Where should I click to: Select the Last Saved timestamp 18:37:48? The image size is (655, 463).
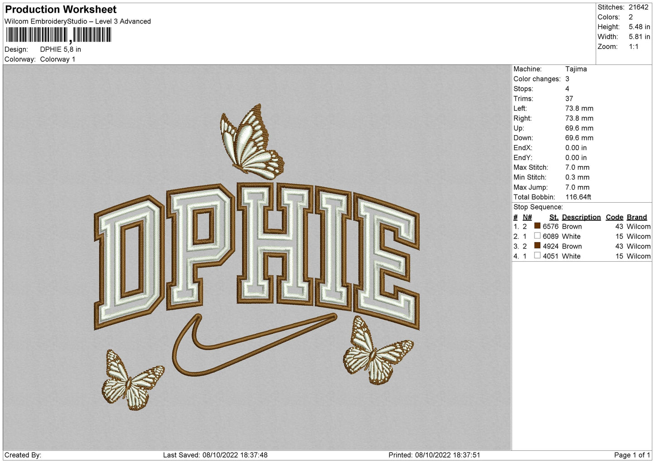[252, 455]
